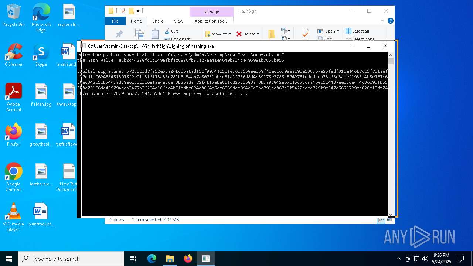
Task: Click the console scrollbar down arrow
Action: pyautogui.click(x=391, y=214)
